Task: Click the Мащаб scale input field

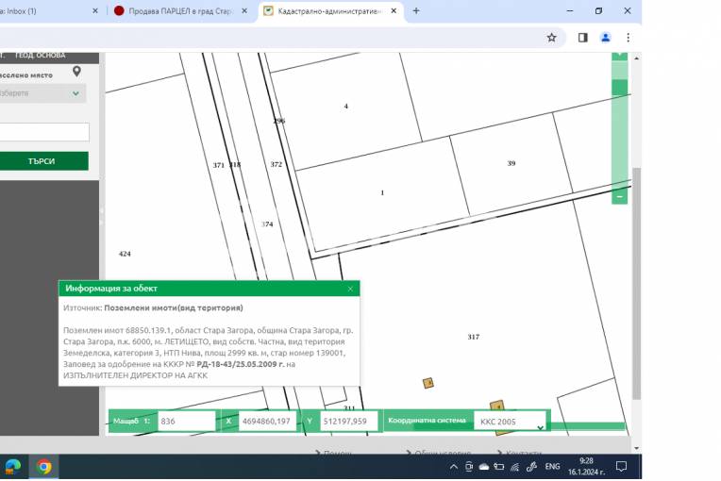Action: point(186,423)
